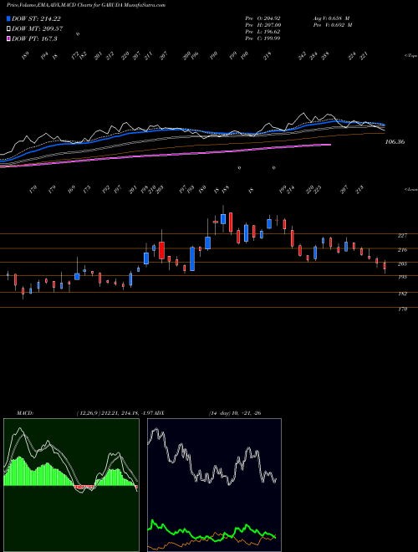The width and height of the screenshot is (418, 552).
Task: Click the 182 price level label
Action: (402, 294)
